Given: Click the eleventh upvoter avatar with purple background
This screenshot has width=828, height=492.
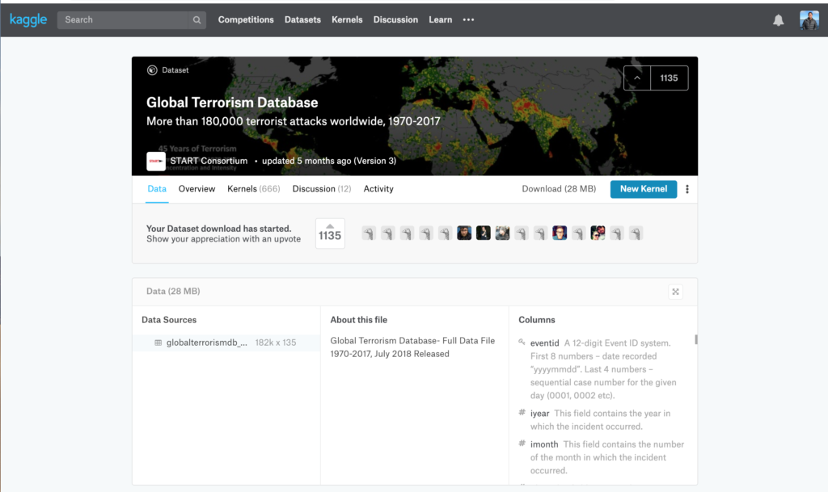Looking at the screenshot, I should pyautogui.click(x=560, y=233).
